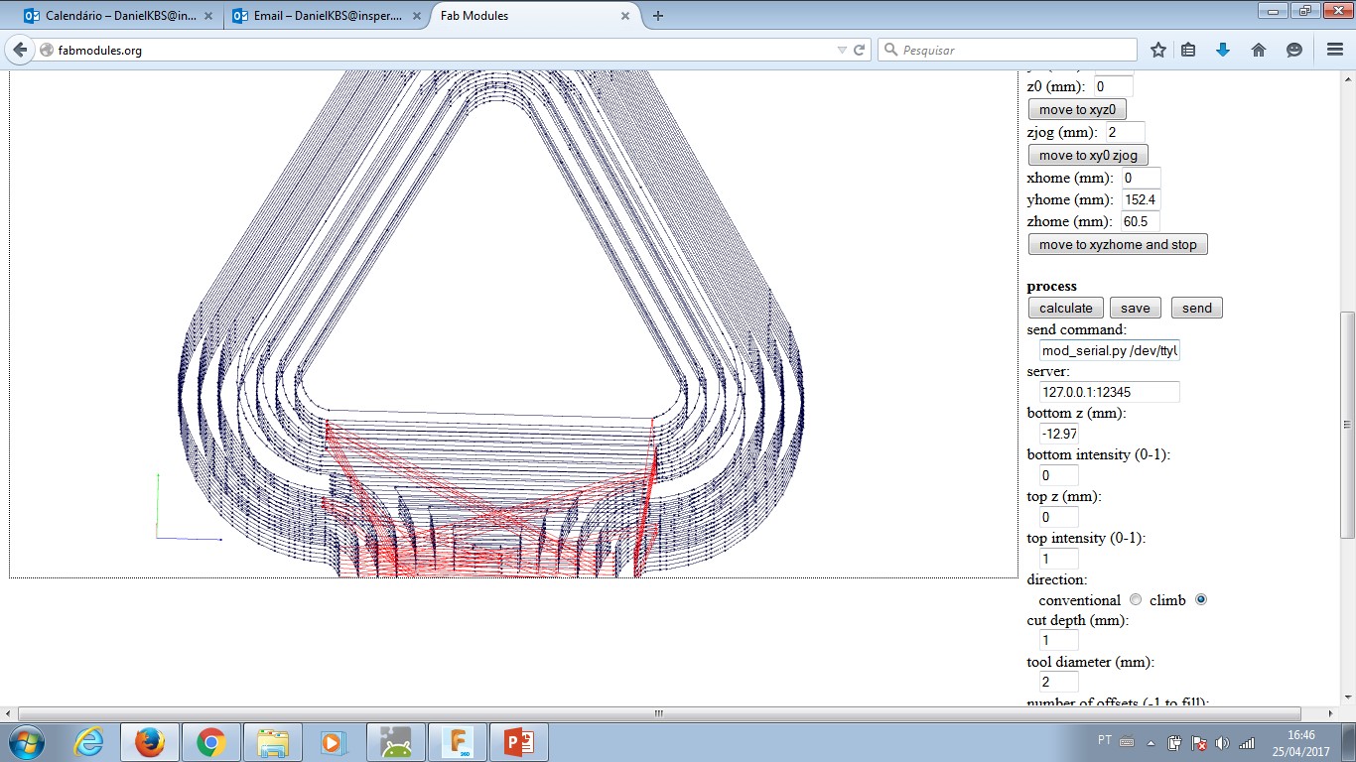Image resolution: width=1356 pixels, height=762 pixels.
Task: Switch to Firefox in the taskbar
Action: point(150,742)
